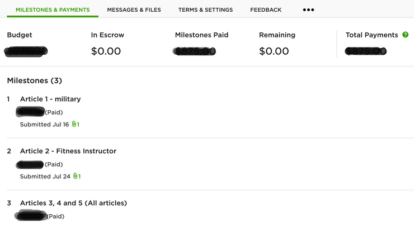
Task: Open the Total Payments help icon
Action: pyautogui.click(x=405, y=35)
